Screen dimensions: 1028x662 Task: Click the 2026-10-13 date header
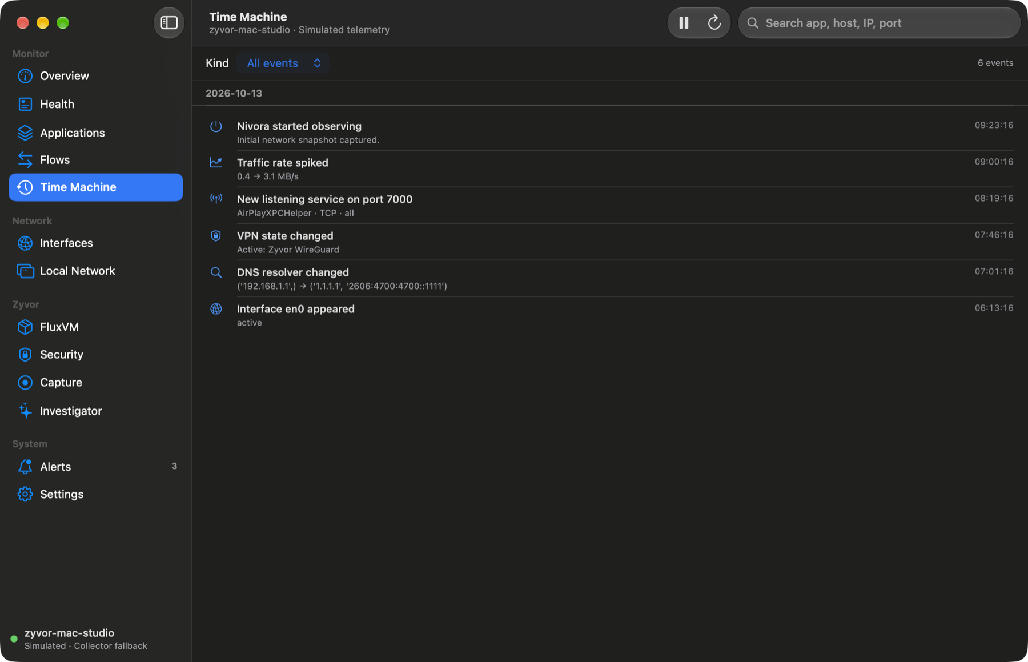[234, 93]
